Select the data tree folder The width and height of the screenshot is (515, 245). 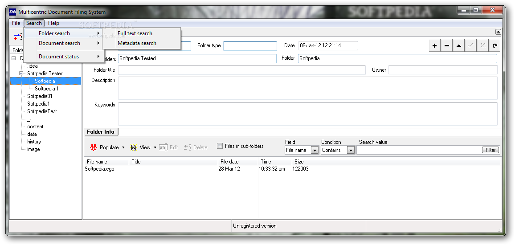[32, 134]
